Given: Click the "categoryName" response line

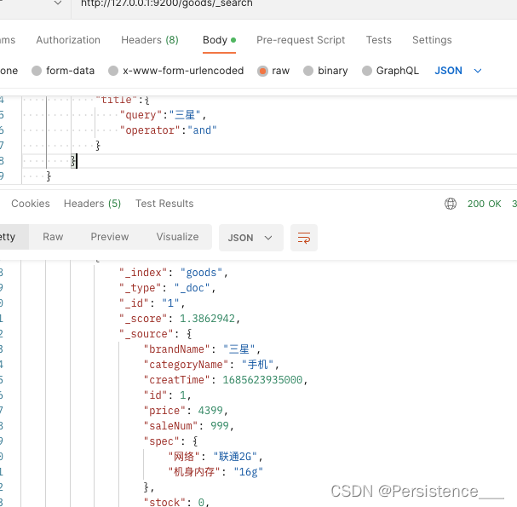Looking at the screenshot, I should 211,365.
